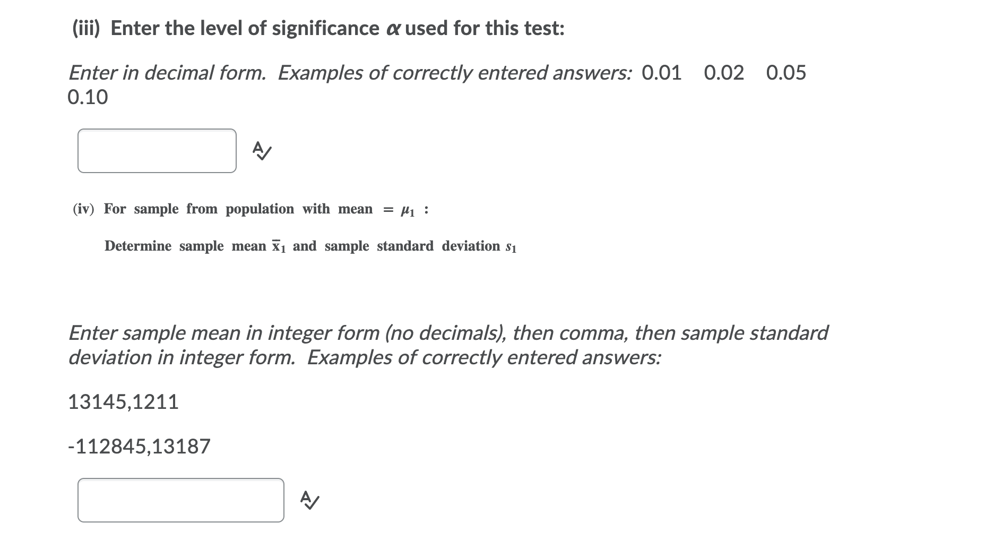Click the spell-check icon beside sample mean input
This screenshot has width=1002, height=548.
309,500
